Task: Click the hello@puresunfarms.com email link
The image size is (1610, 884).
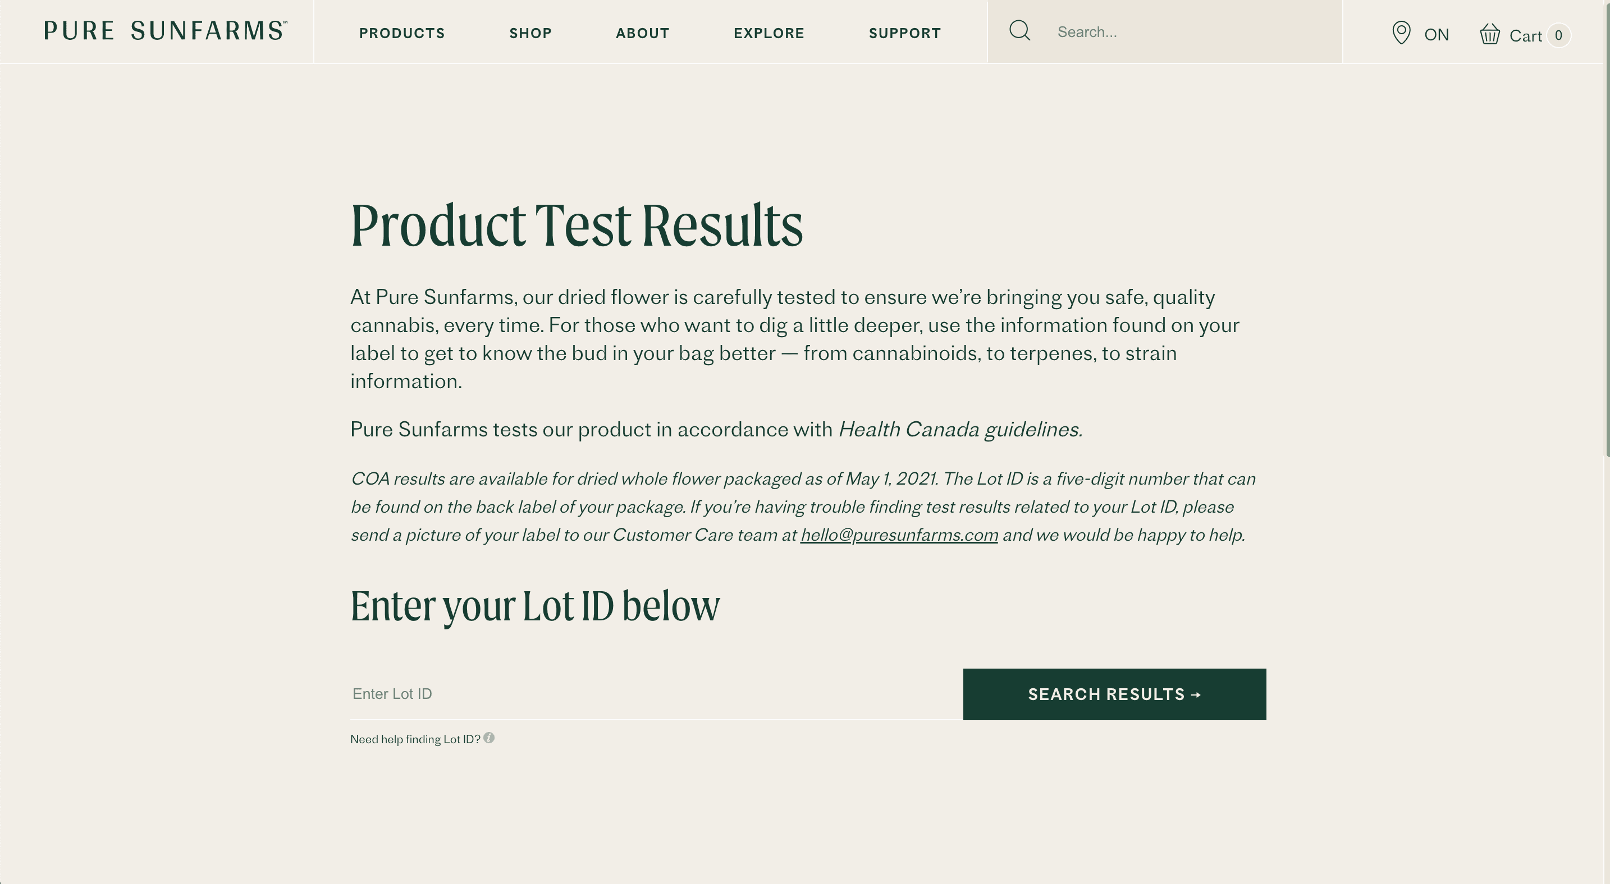Action: pos(899,535)
